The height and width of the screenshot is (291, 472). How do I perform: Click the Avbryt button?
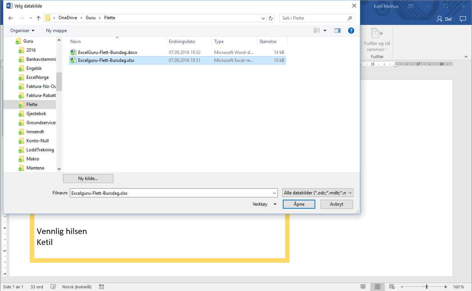(x=336, y=204)
